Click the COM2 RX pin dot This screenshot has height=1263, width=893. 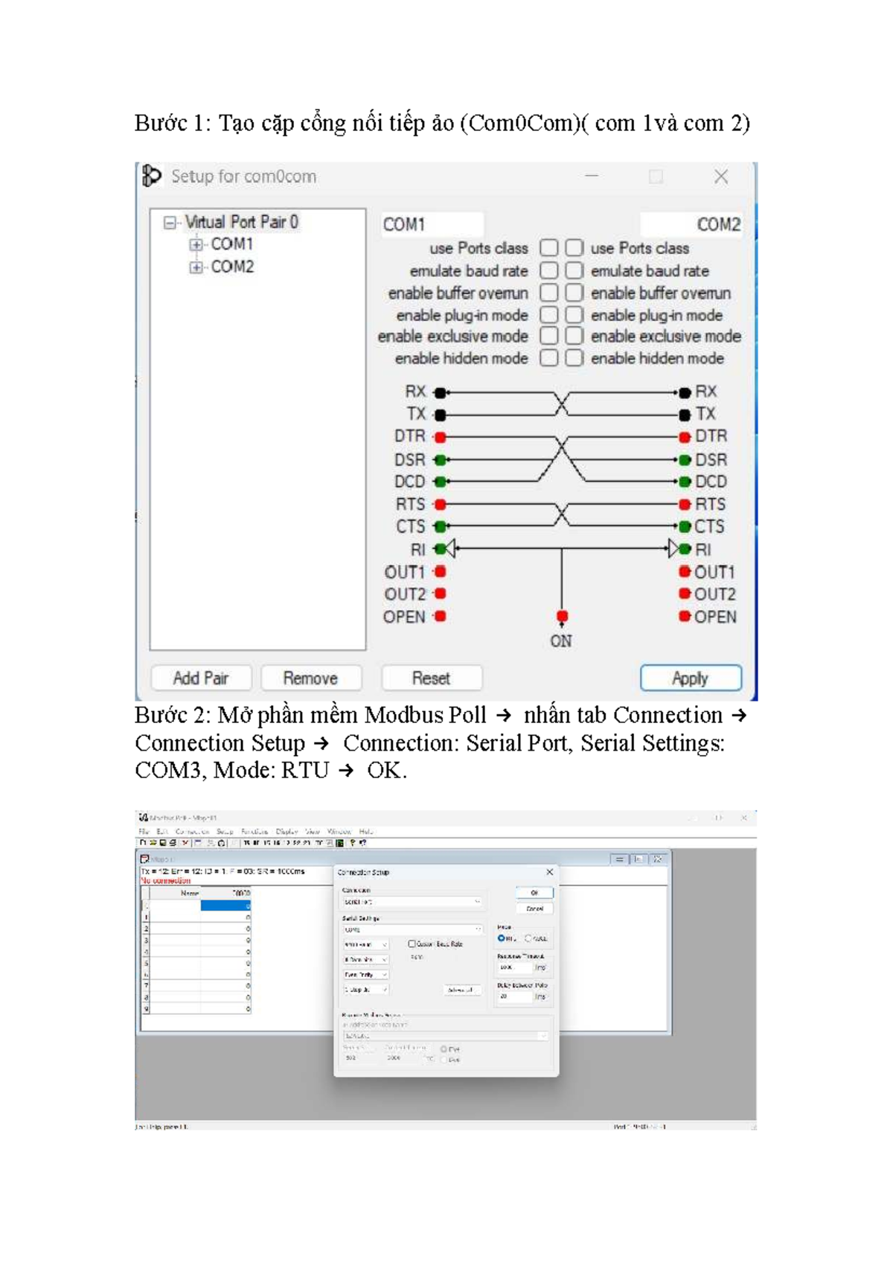click(x=685, y=392)
